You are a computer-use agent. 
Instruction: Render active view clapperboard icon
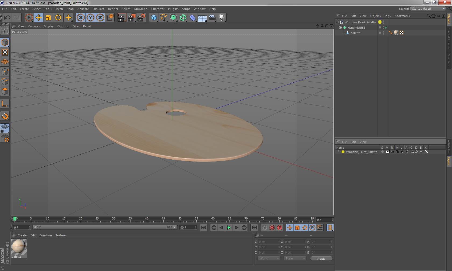(122, 18)
